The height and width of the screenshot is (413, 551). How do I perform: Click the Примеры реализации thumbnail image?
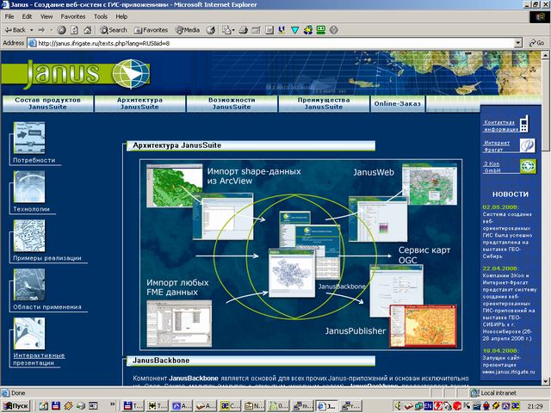(x=29, y=236)
